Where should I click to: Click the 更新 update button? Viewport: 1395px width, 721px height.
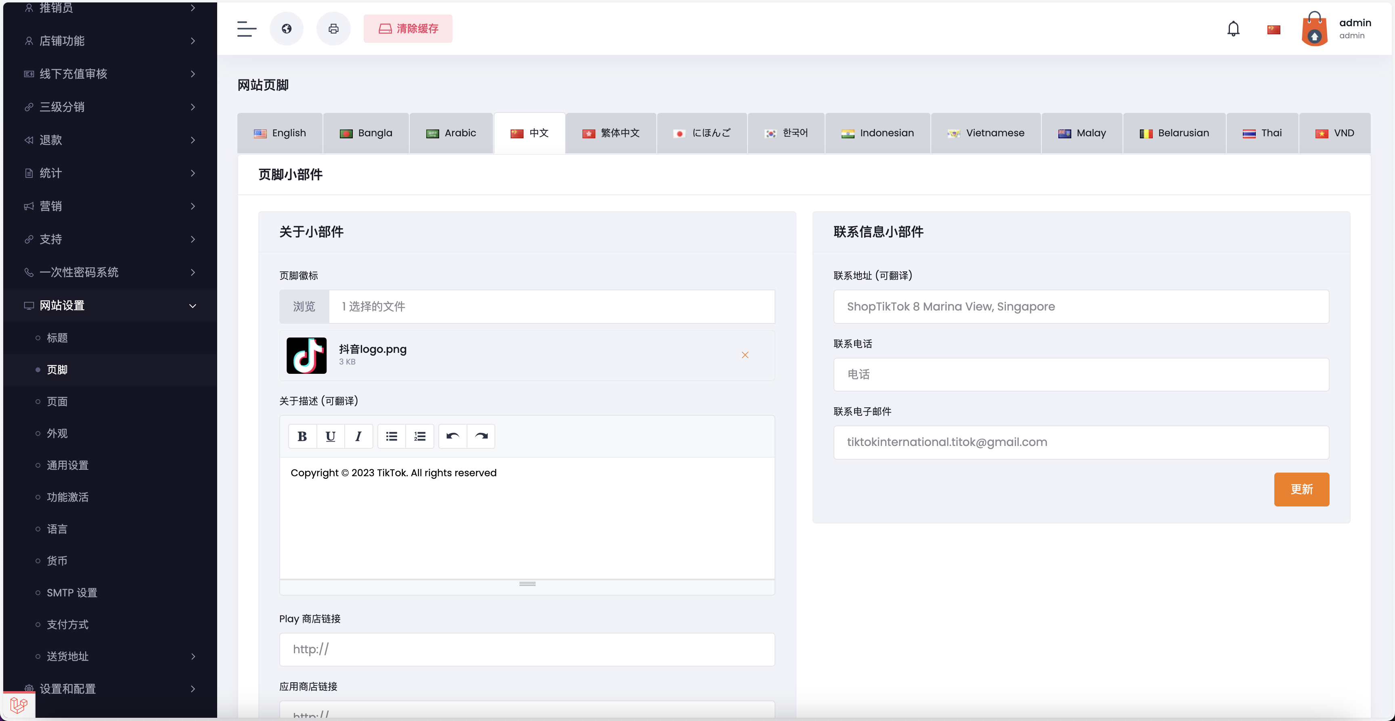pyautogui.click(x=1301, y=489)
